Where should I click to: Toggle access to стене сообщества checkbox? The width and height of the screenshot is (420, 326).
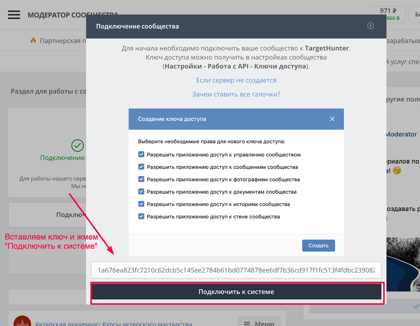pos(141,216)
